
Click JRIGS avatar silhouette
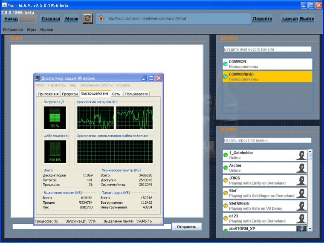pos(301,181)
